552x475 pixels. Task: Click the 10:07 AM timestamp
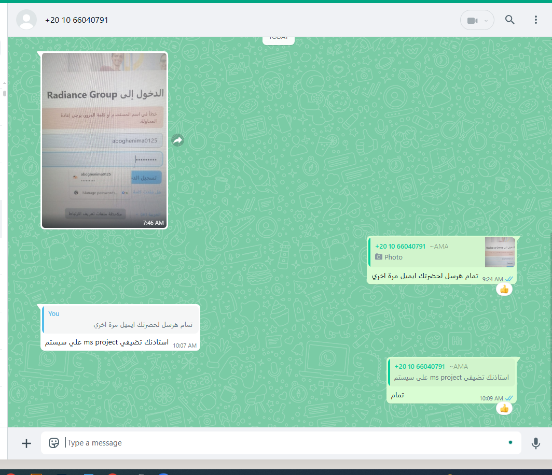pyautogui.click(x=185, y=346)
